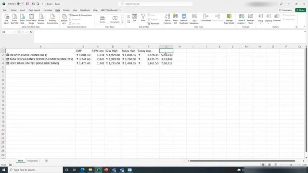This screenshot has width=308, height=173.
Task: Click taskbar search box
Action: (x=35, y=170)
